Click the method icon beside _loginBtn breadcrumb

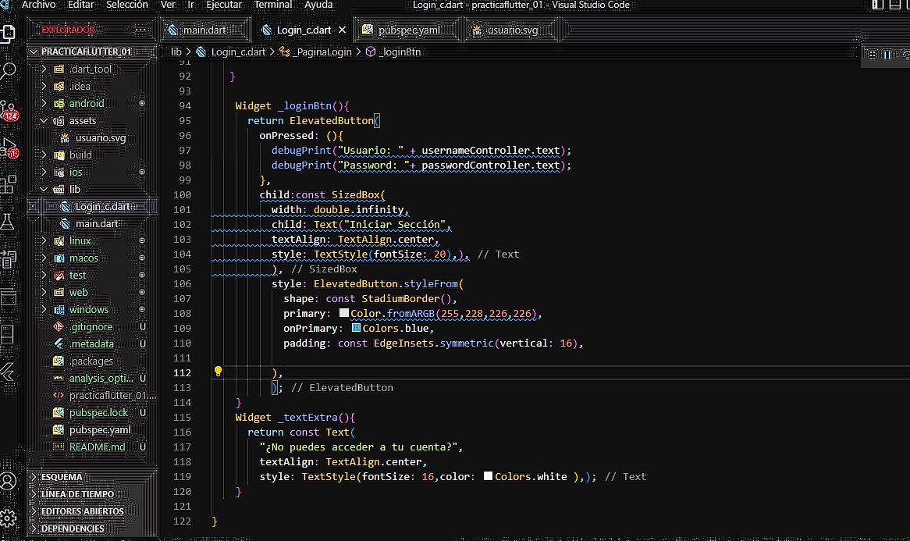(370, 52)
